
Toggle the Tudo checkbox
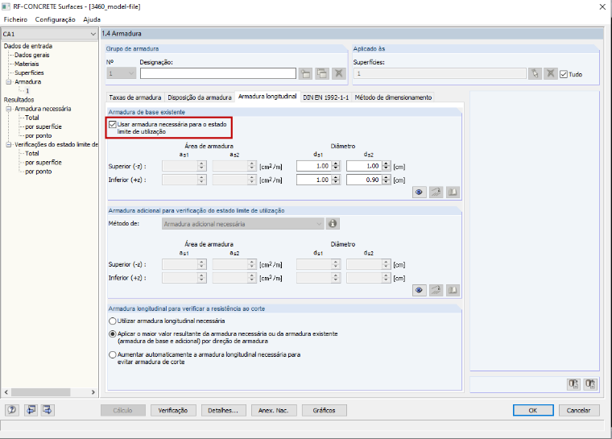[563, 74]
